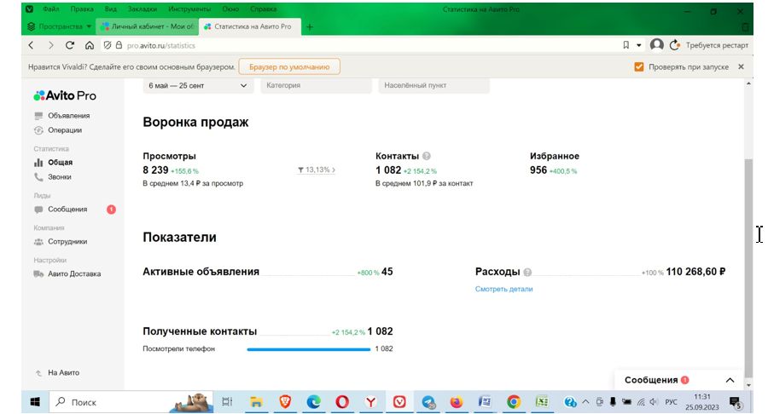Screen dimensions: 768x414
Task: Open the user profile avatar icon
Action: [656, 45]
